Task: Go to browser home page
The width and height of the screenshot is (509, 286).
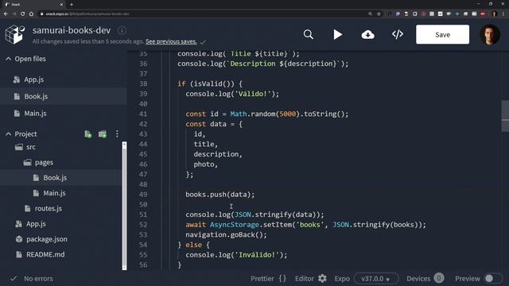Action: click(x=31, y=14)
